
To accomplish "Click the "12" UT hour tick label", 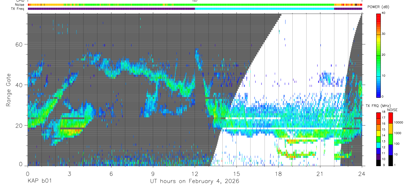I will tap(195, 173).
